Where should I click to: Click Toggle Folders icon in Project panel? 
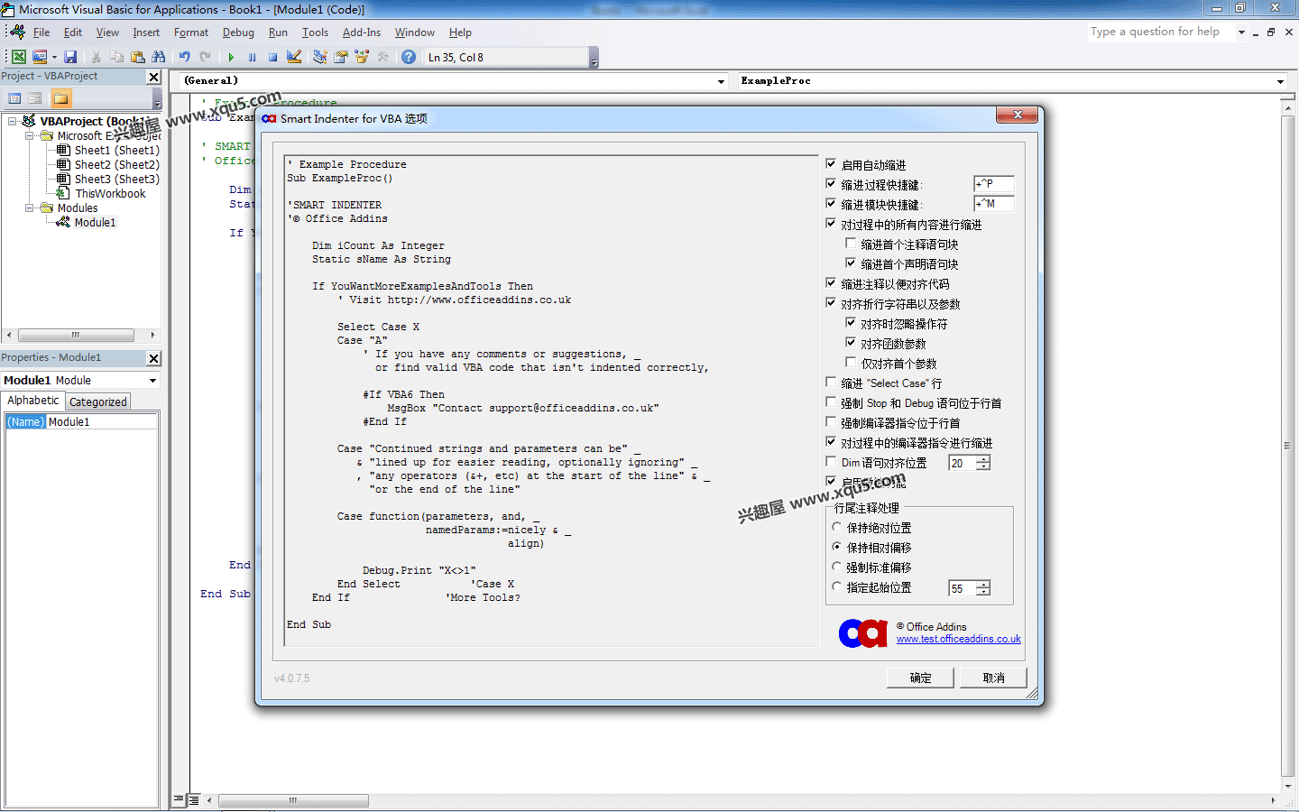pyautogui.click(x=60, y=98)
